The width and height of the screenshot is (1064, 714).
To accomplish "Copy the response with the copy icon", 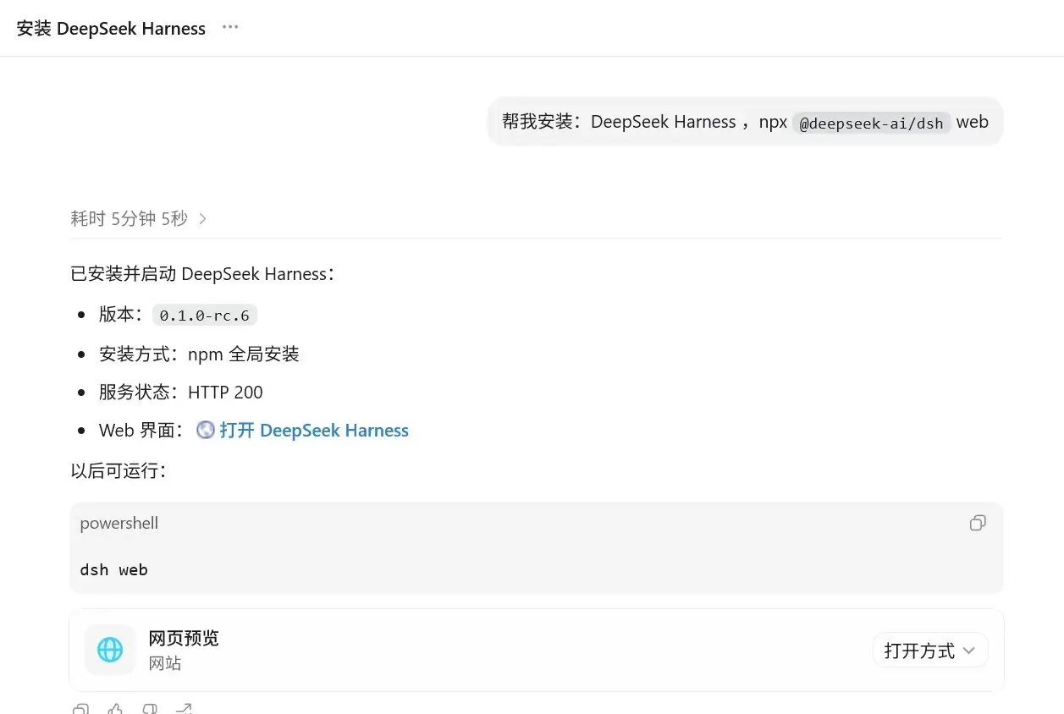I will pyautogui.click(x=80, y=709).
